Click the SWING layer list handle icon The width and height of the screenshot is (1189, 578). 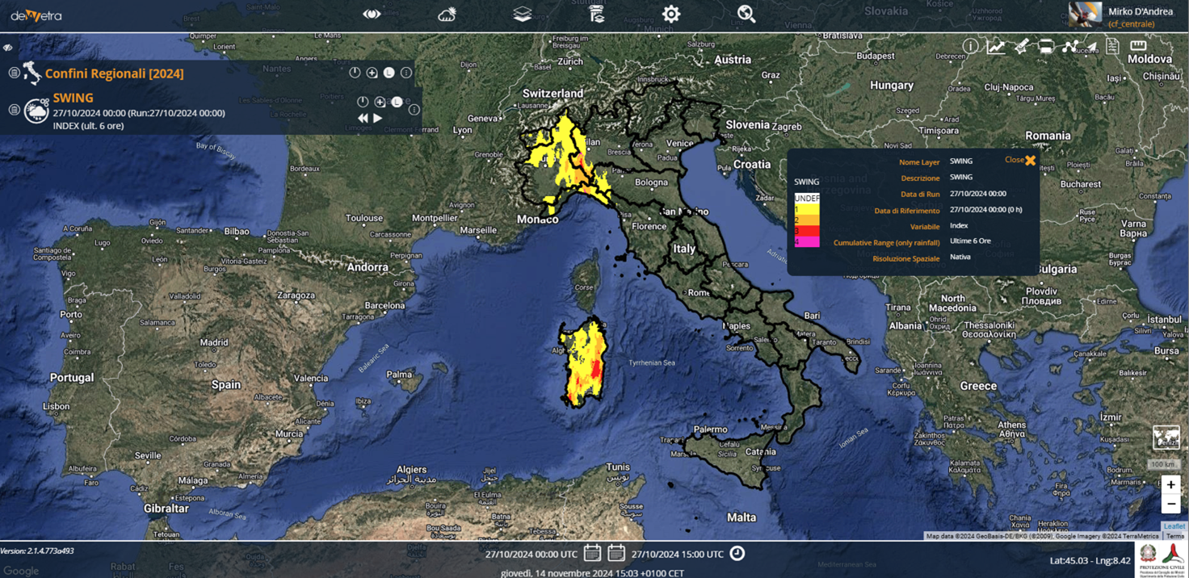click(14, 109)
